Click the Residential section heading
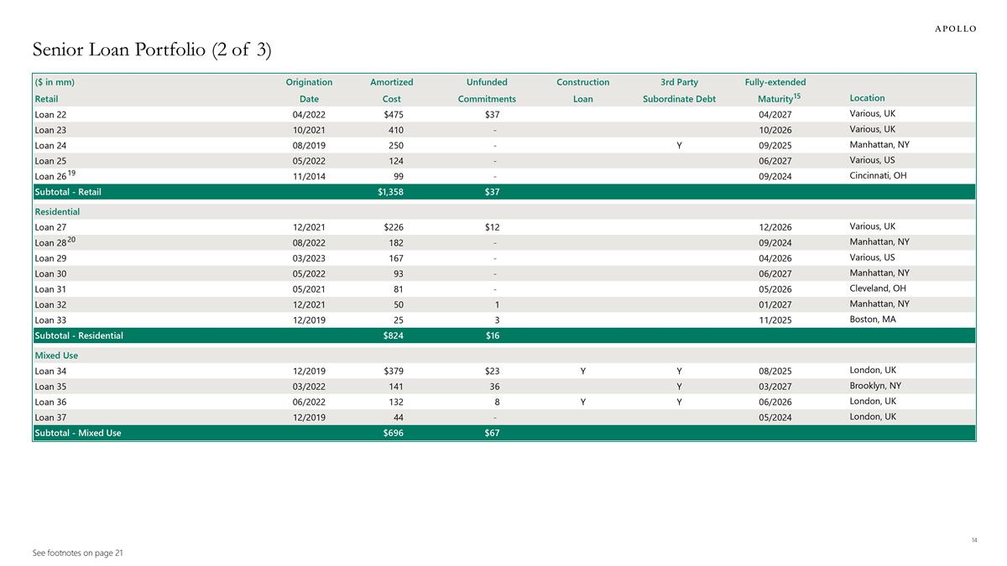Screen dimensions: 1007x566 57,212
